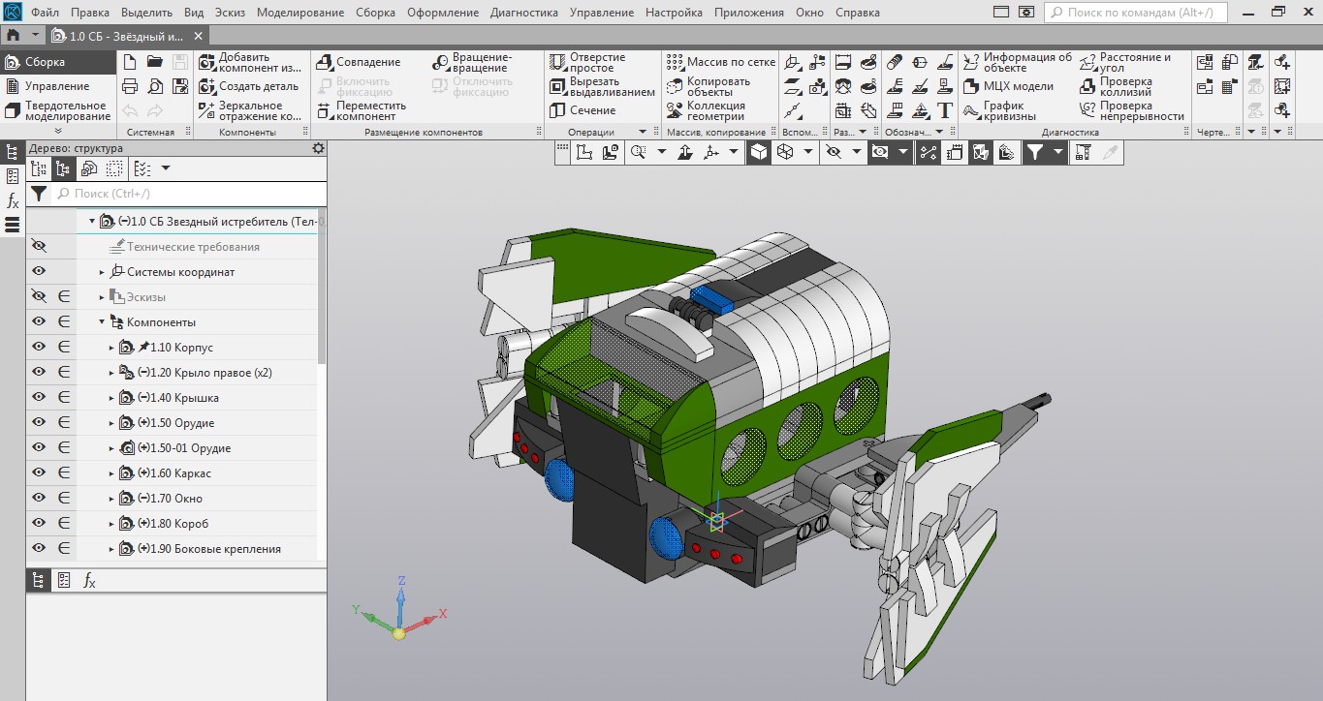
Task: Collapse the Компоненты tree node
Action: (x=101, y=322)
